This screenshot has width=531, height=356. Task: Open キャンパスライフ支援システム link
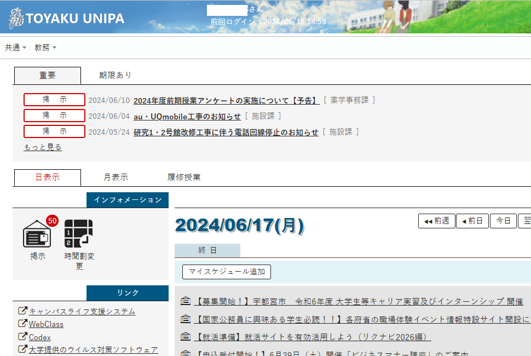[x=82, y=311]
